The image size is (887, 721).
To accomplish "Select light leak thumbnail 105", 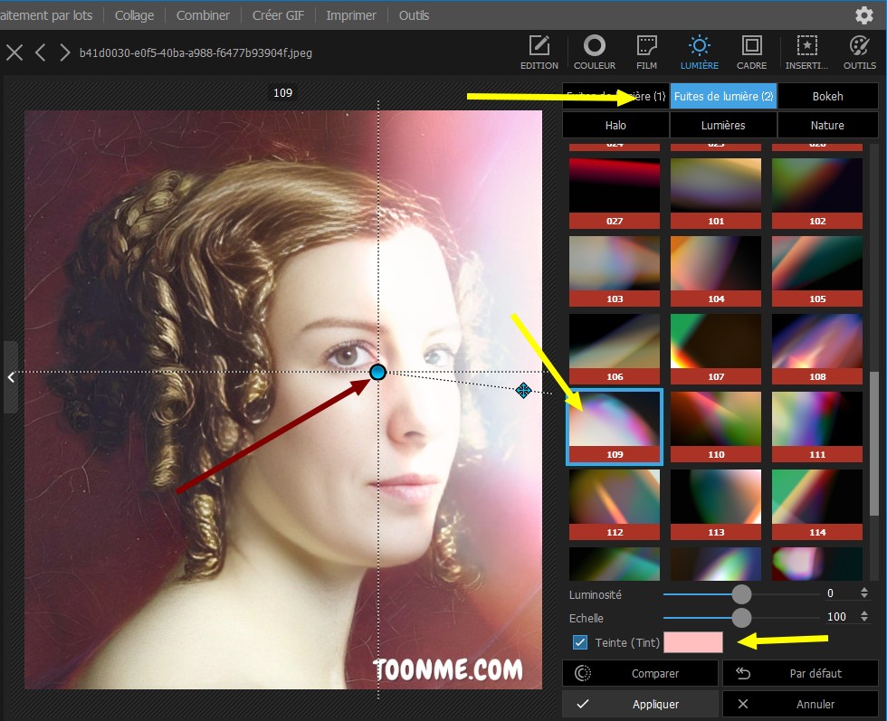I will coord(816,270).
